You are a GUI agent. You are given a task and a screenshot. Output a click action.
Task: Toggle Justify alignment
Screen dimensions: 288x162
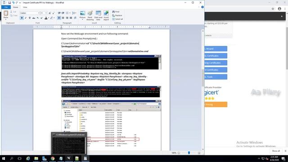point(71,18)
